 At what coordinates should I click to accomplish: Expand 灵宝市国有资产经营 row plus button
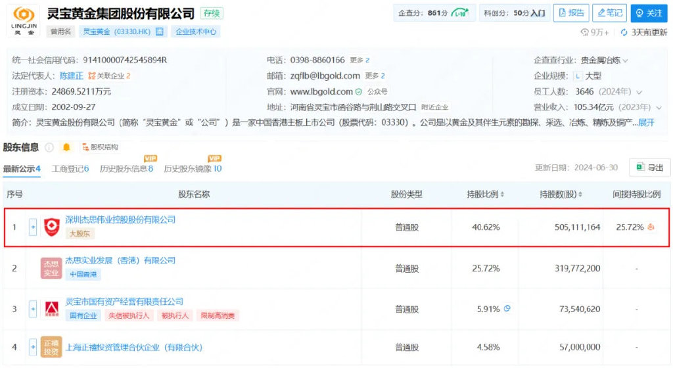coord(33,309)
